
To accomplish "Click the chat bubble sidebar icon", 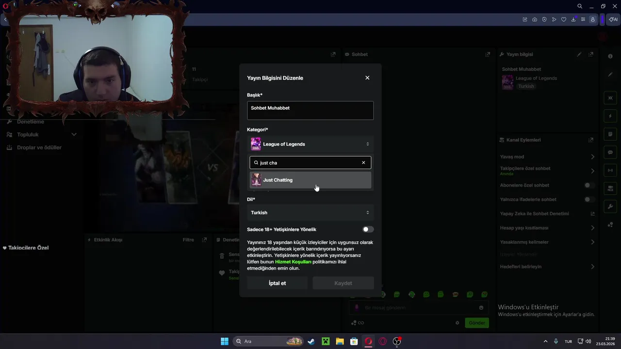I will [x=610, y=152].
